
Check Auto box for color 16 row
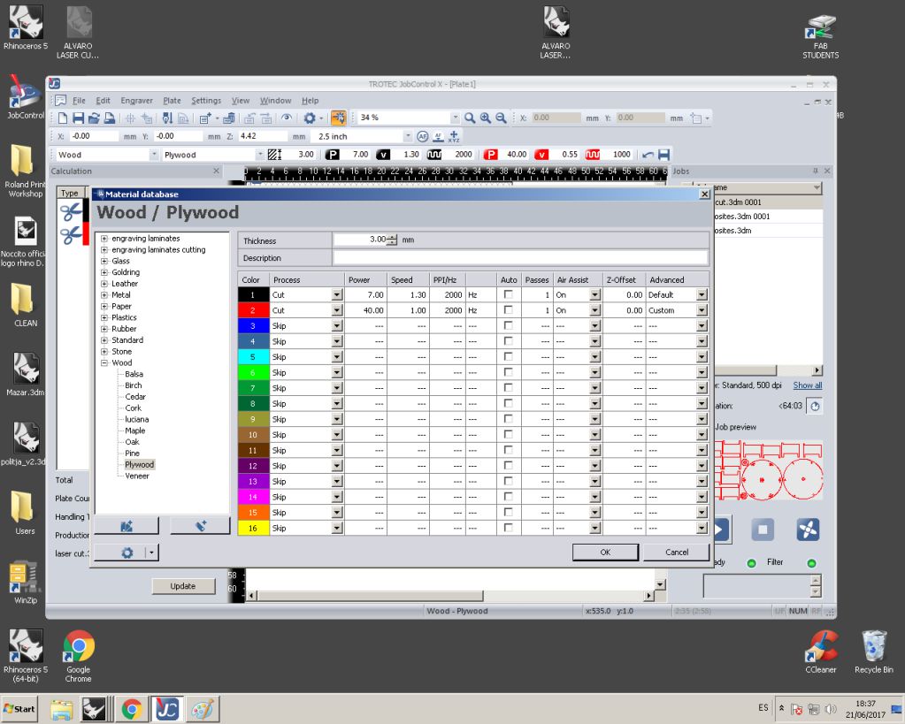click(x=509, y=528)
